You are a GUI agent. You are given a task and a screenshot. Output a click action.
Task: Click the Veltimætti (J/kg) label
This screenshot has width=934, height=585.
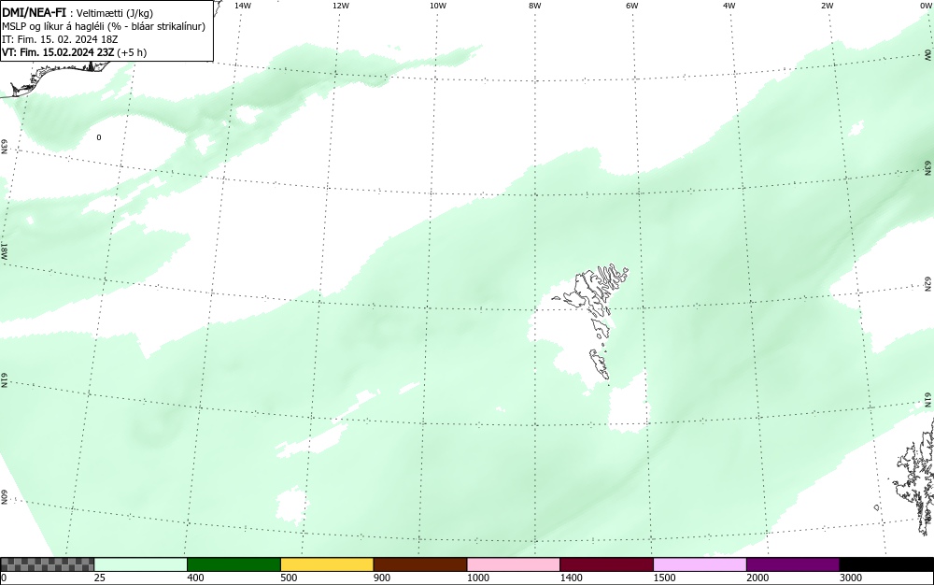[x=115, y=13]
